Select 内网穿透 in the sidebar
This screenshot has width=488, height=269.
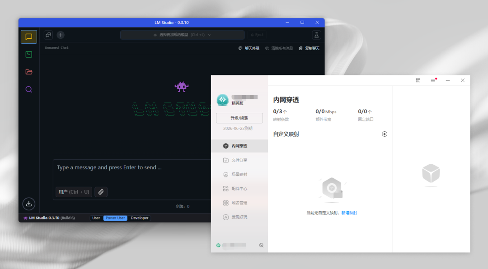(239, 146)
